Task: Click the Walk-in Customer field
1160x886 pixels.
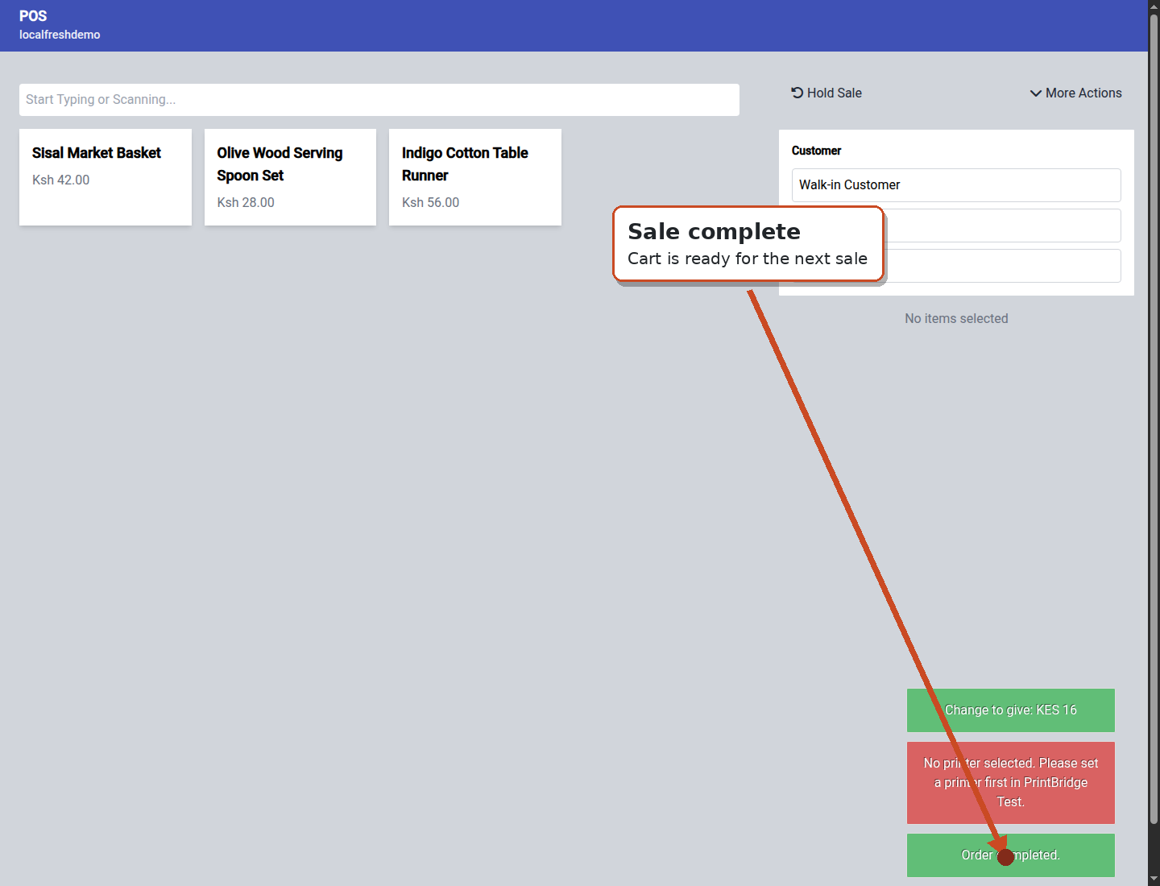Action: coord(956,185)
